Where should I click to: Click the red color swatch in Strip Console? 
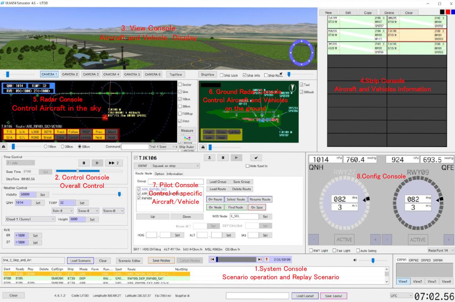(x=448, y=12)
